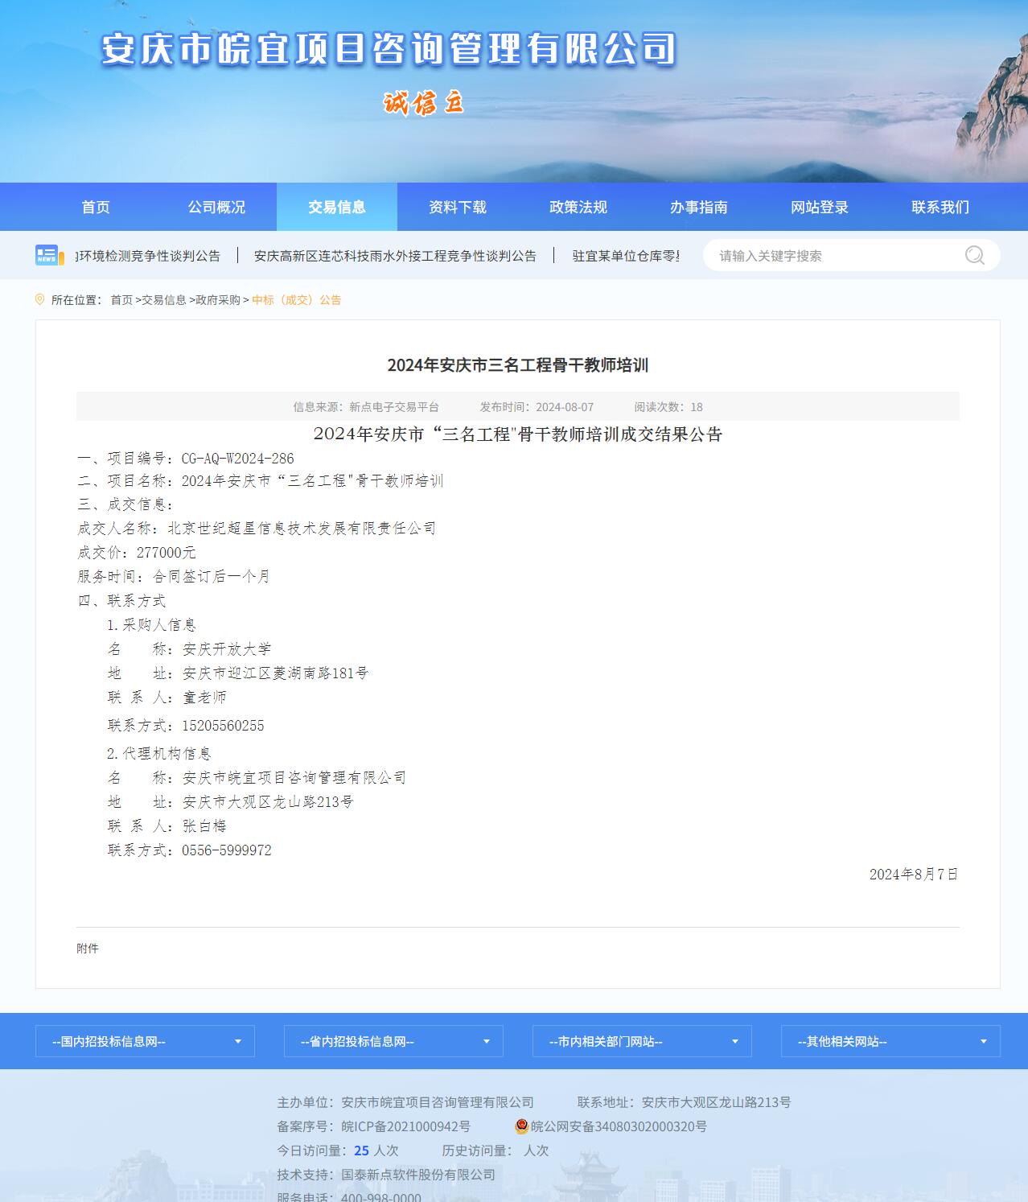
Task: Click the police badge filing icon
Action: coord(521,1126)
